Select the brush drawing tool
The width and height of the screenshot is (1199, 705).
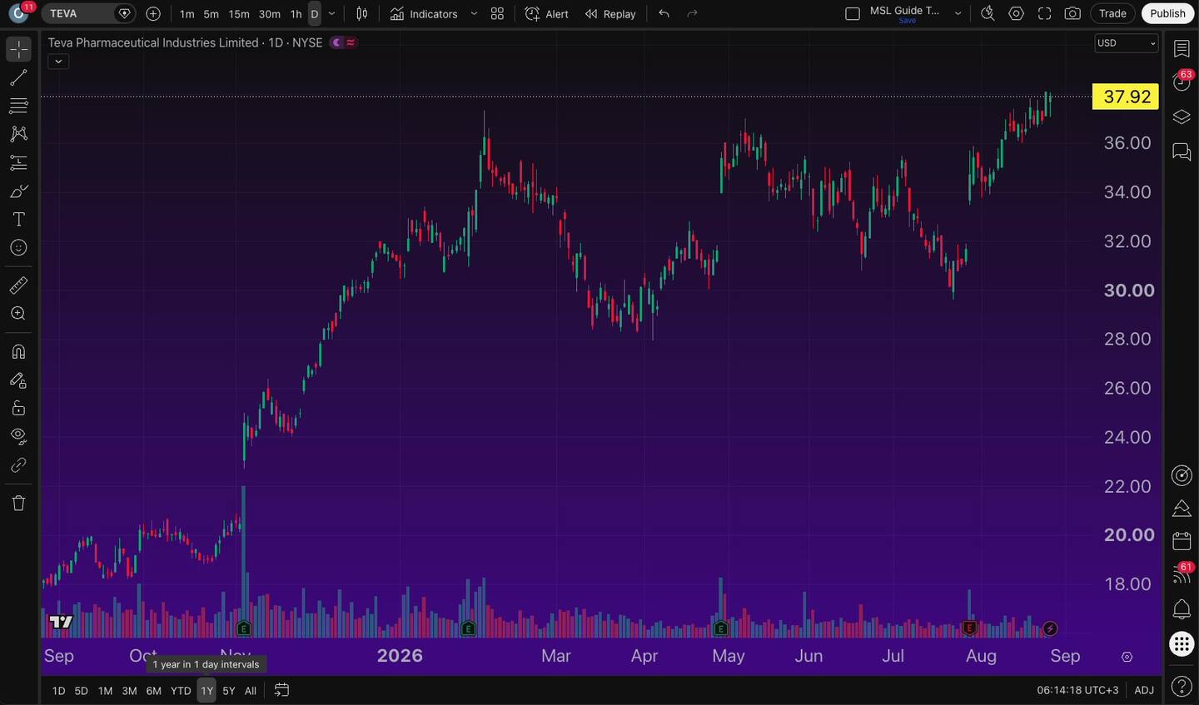tap(18, 191)
